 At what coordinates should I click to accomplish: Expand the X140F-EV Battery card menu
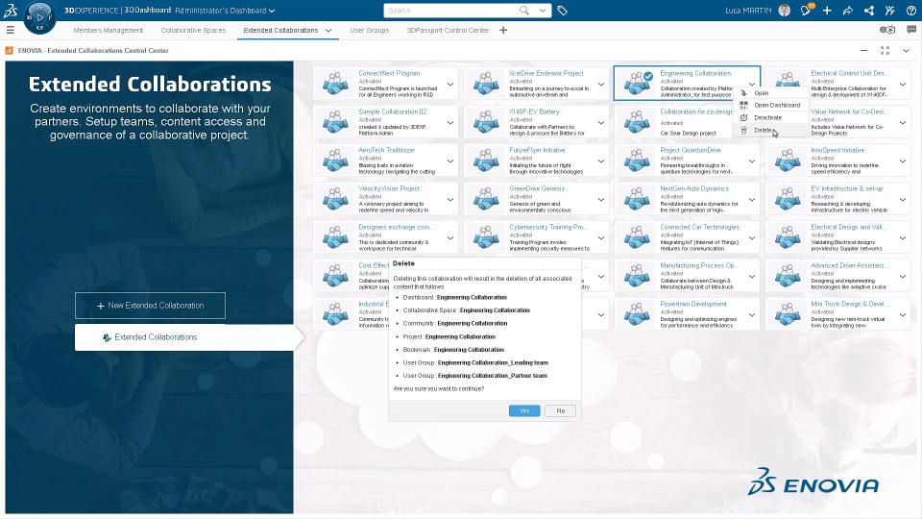601,122
